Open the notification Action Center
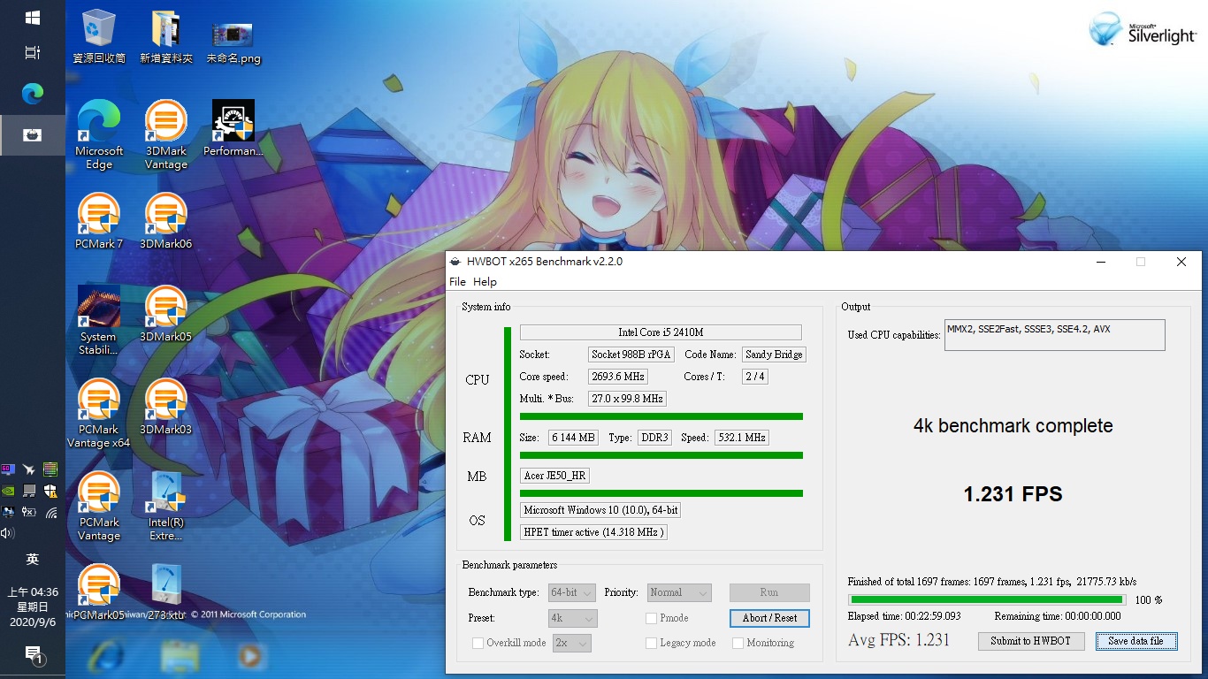1208x679 pixels. pyautogui.click(x=33, y=655)
